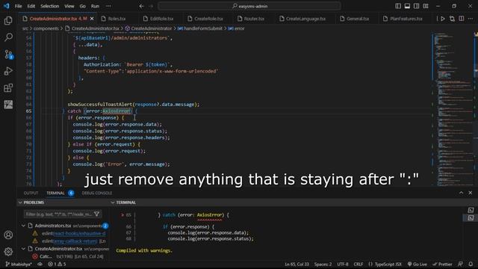This screenshot has height=269, width=478.
Task: Open the Search view icon
Action: (x=8, y=37)
